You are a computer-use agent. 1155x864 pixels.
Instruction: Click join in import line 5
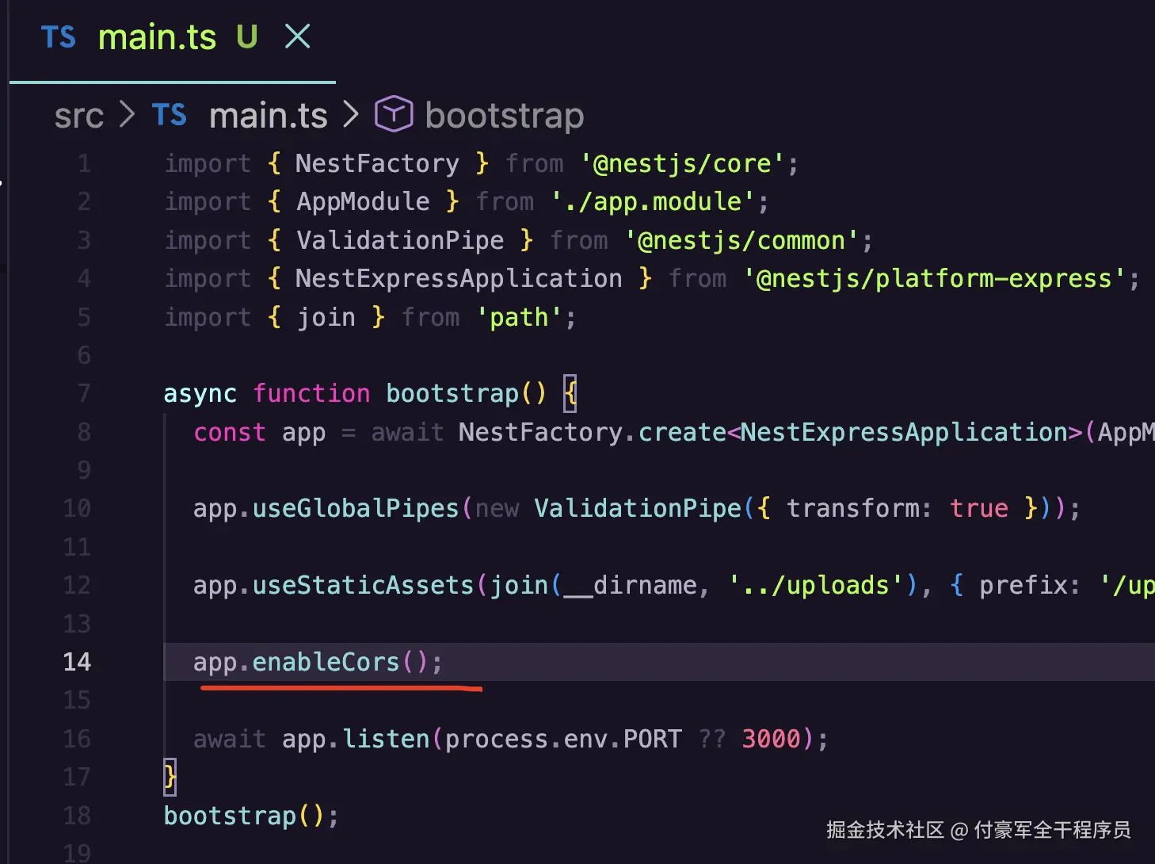tap(326, 317)
